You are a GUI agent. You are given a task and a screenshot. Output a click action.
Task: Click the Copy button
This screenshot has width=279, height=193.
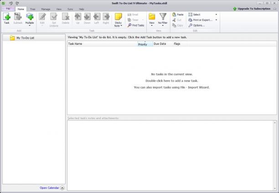(178, 26)
